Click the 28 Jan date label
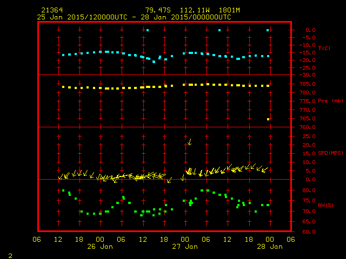 tap(270, 247)
